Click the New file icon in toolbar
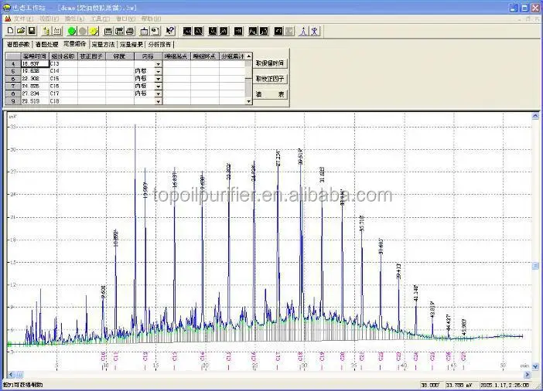Image resolution: width=543 pixels, height=391 pixels. 11,31
